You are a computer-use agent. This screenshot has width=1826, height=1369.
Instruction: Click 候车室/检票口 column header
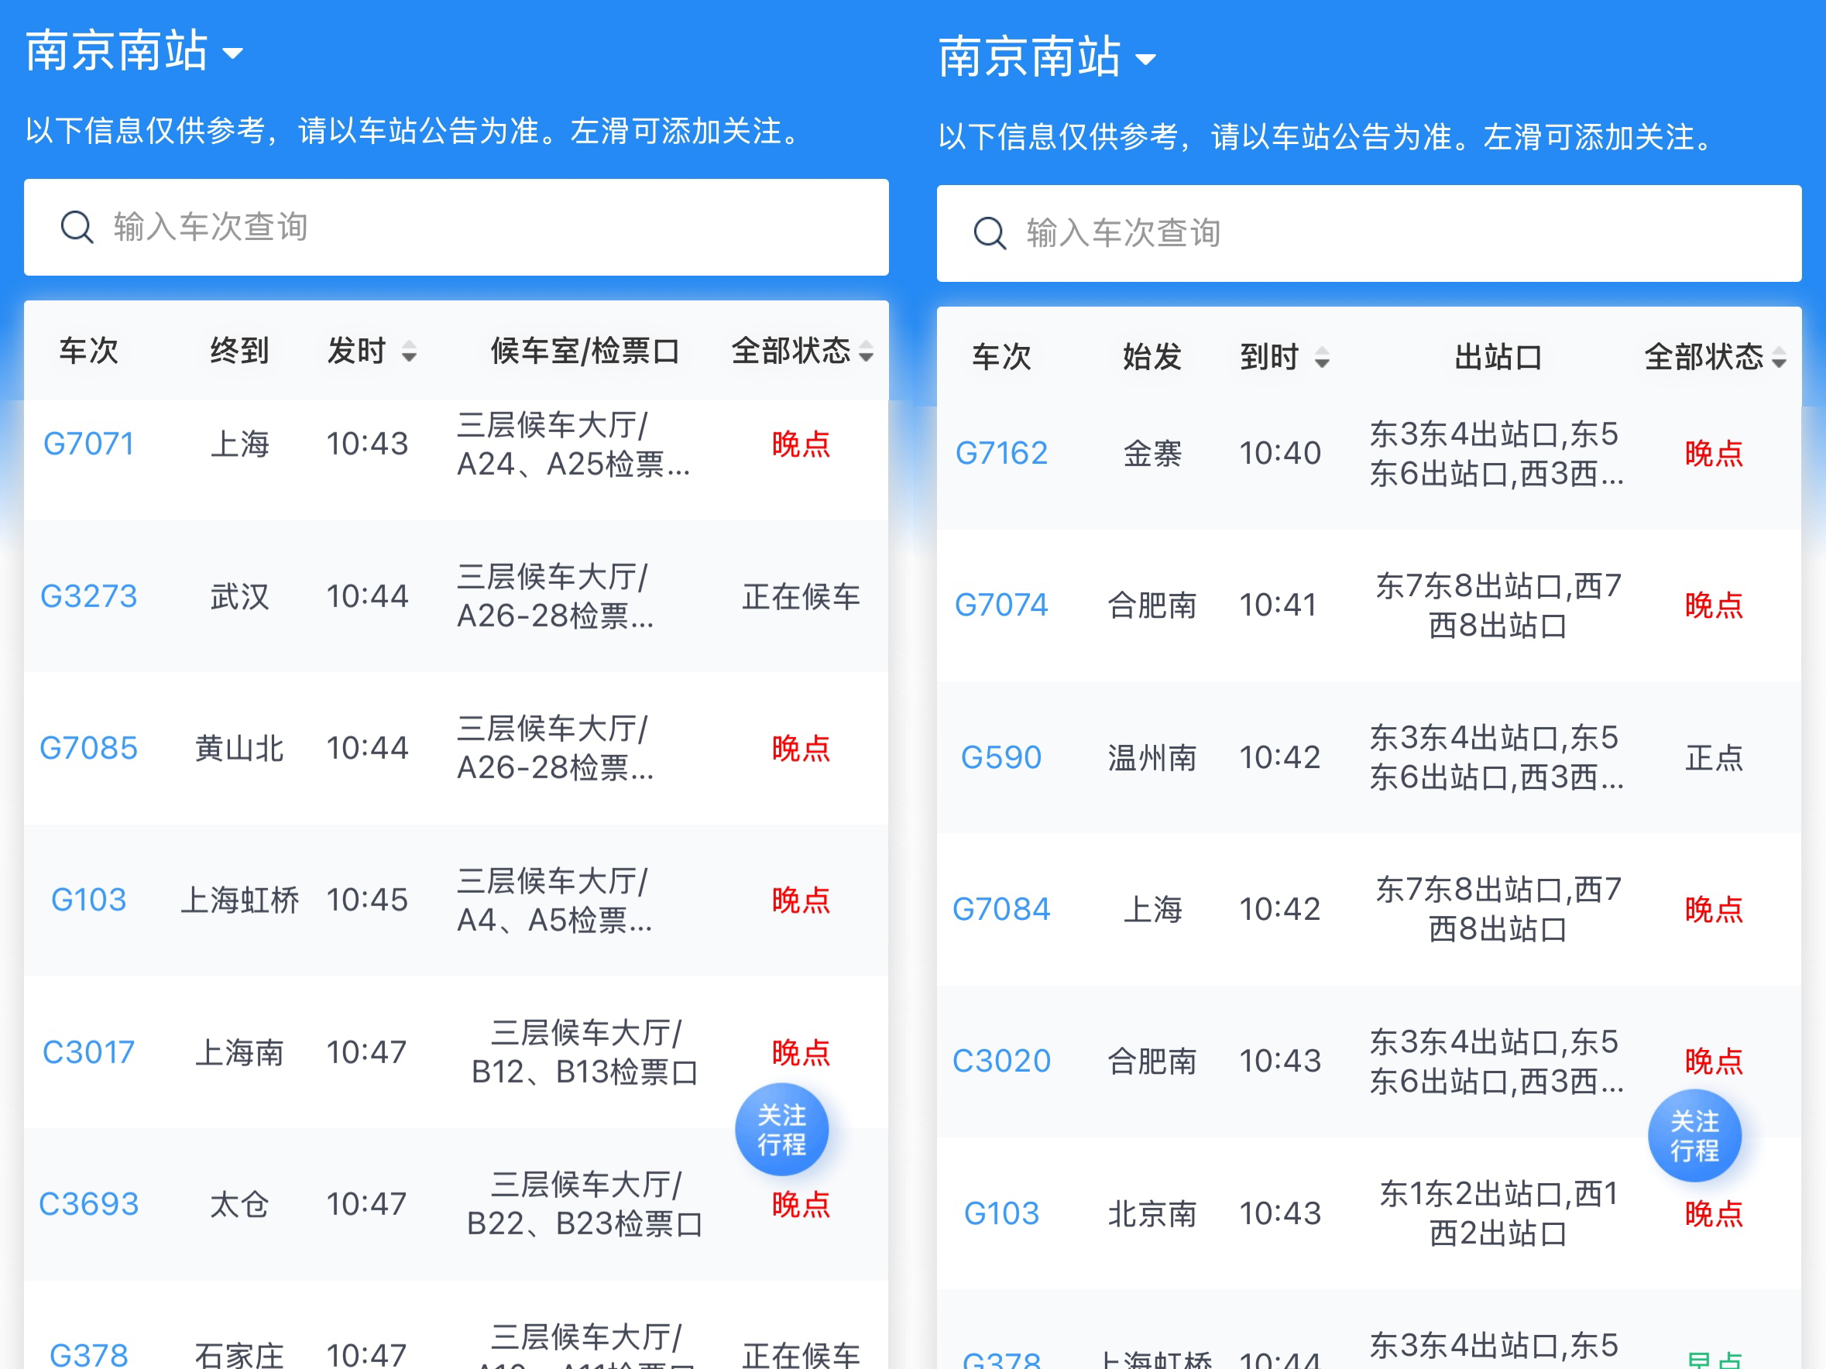point(585,351)
